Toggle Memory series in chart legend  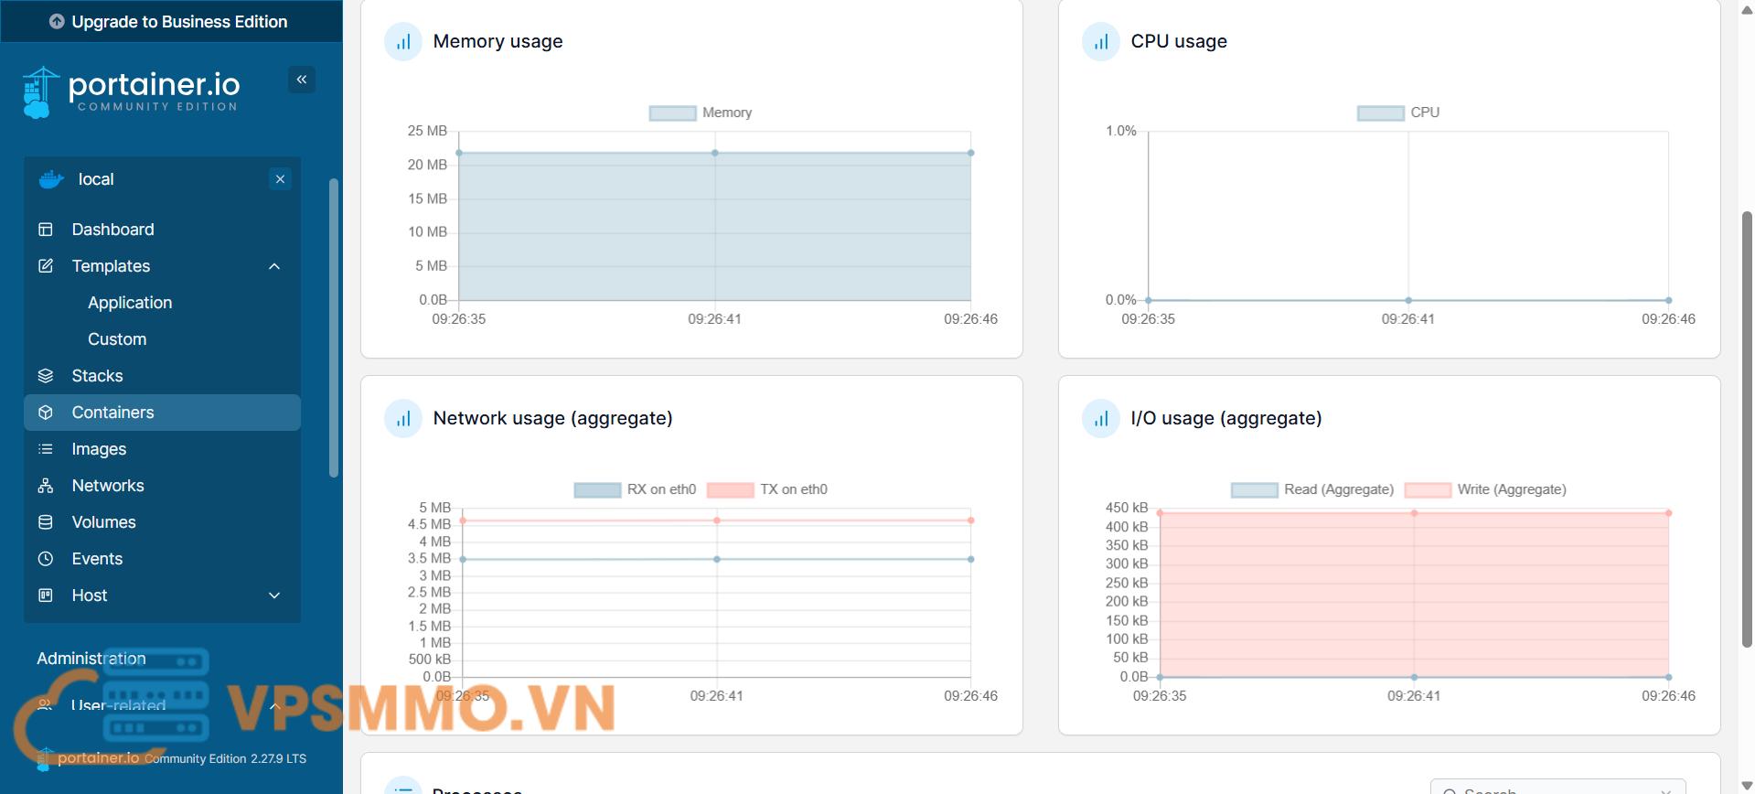(700, 113)
